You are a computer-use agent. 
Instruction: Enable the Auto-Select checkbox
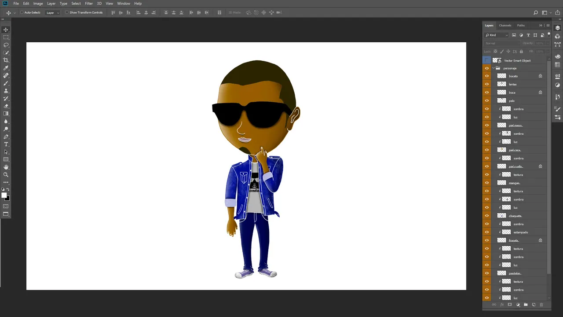[22, 12]
